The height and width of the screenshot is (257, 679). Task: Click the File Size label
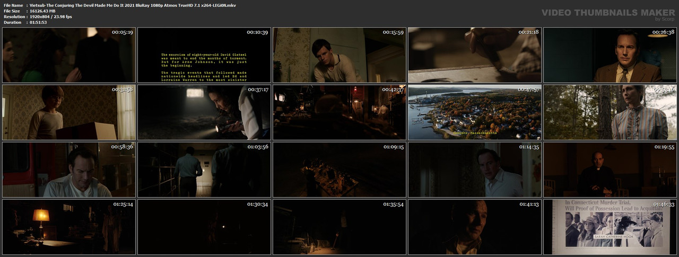[x=12, y=11]
